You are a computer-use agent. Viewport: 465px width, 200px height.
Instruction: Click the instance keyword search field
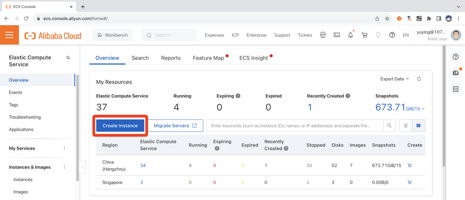point(294,126)
